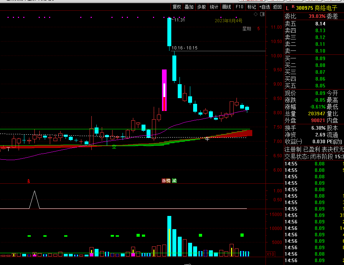Open the 统计 statistics tool
344x265 pixels.
pyautogui.click(x=214, y=7)
